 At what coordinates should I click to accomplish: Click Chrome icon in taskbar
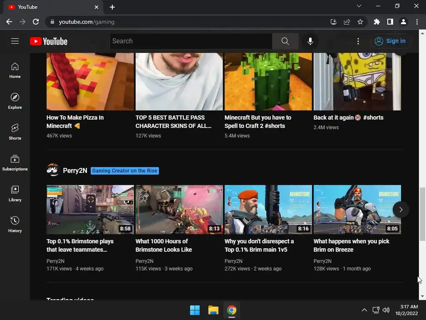click(232, 310)
